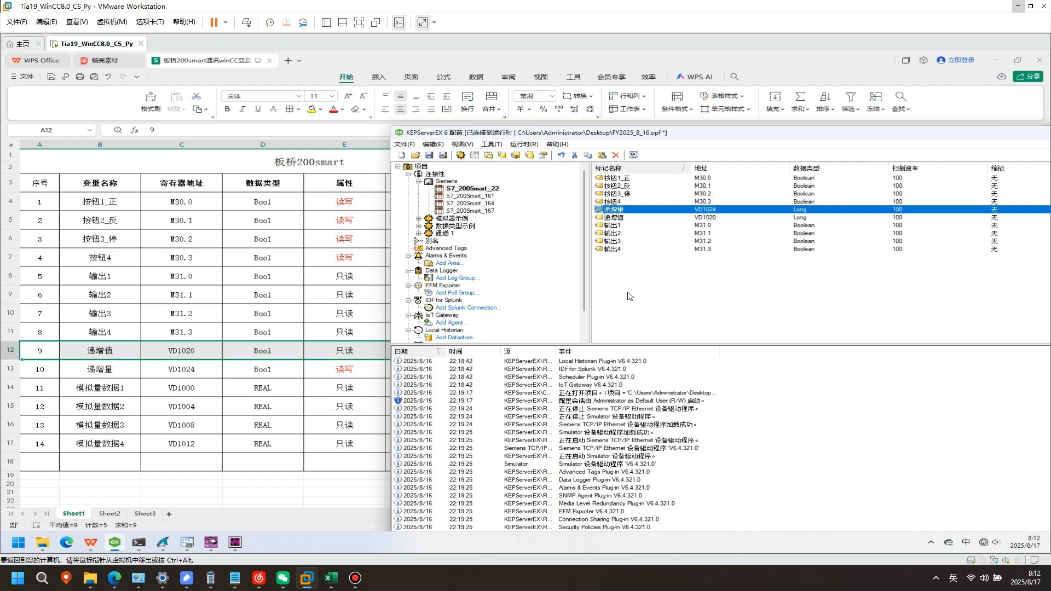Open the number format 常规 dropdown

[552, 96]
